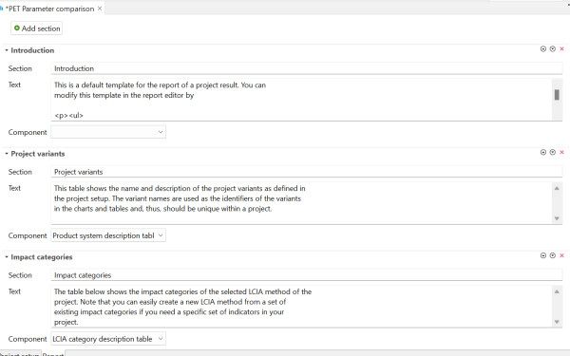Open the Product system description table dropdown
The height and width of the screenshot is (356, 570).
click(108, 235)
